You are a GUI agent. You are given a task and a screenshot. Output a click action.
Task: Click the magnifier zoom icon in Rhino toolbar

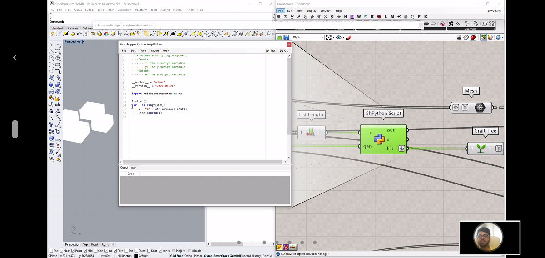click(x=268, y=34)
